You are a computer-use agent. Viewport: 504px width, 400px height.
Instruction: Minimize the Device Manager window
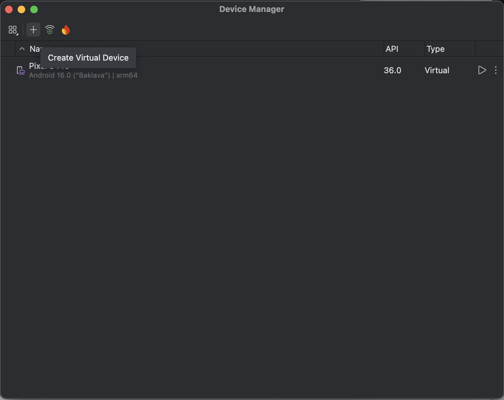coord(21,9)
